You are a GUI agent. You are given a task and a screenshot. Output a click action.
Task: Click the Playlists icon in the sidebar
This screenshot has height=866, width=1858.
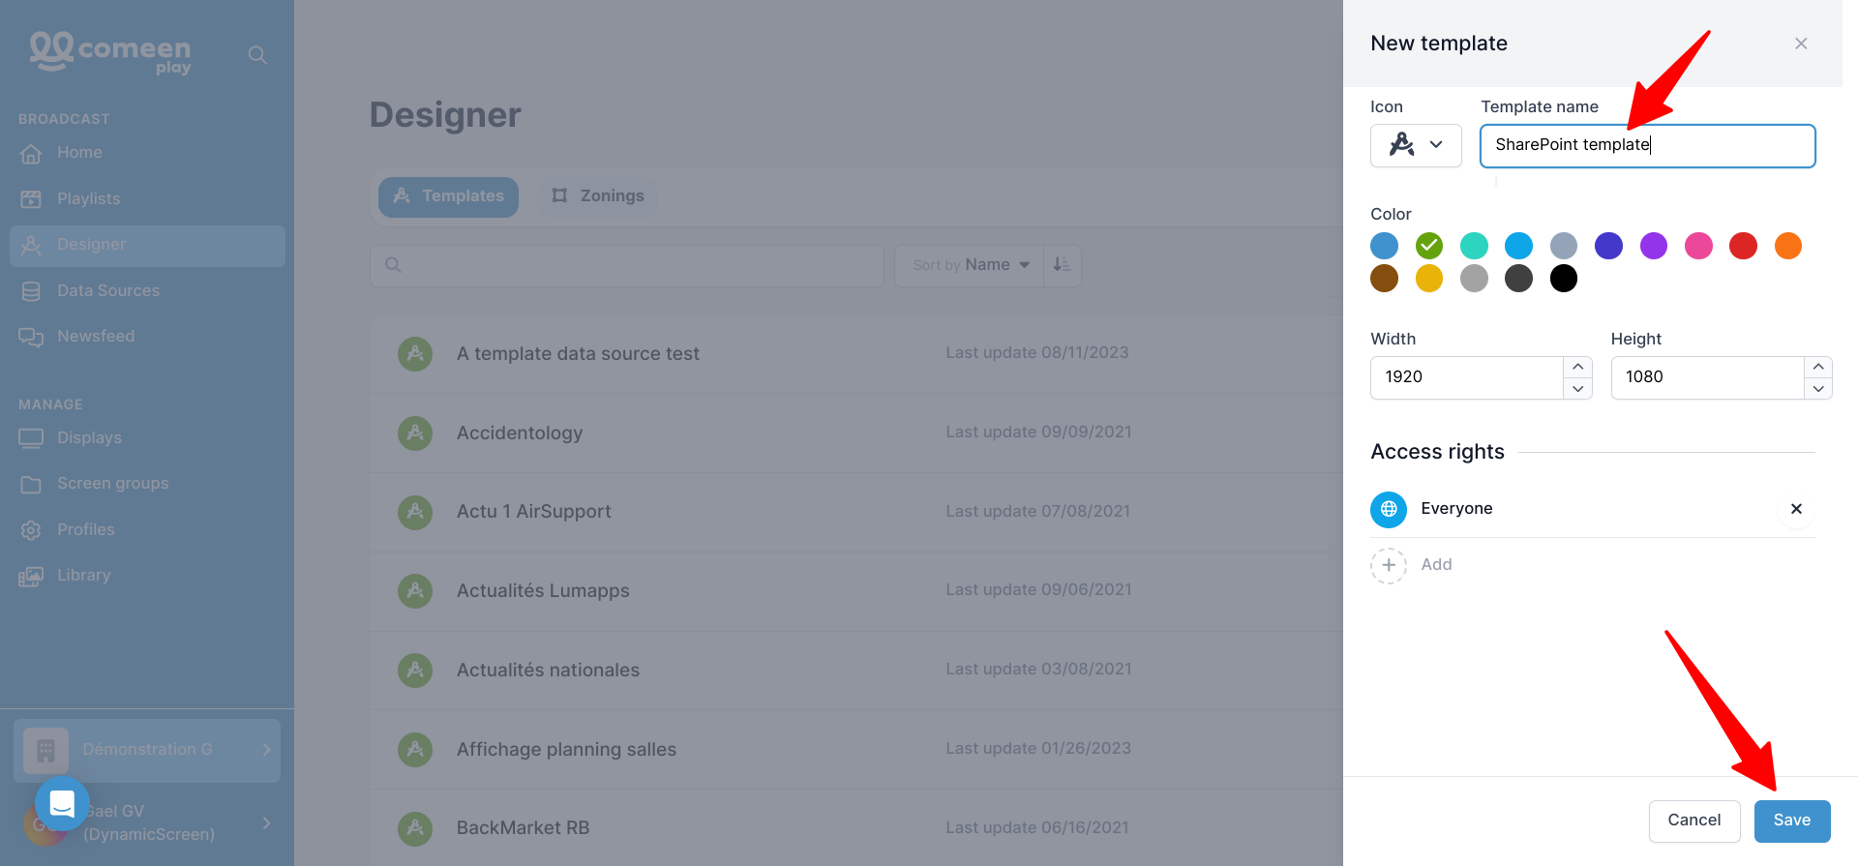pyautogui.click(x=31, y=199)
